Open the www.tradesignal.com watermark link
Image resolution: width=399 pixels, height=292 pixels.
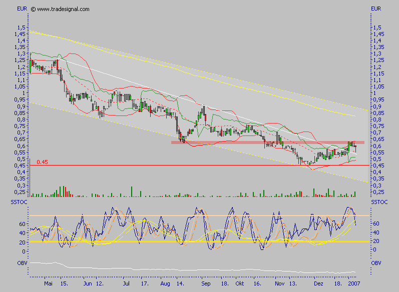pyautogui.click(x=64, y=9)
